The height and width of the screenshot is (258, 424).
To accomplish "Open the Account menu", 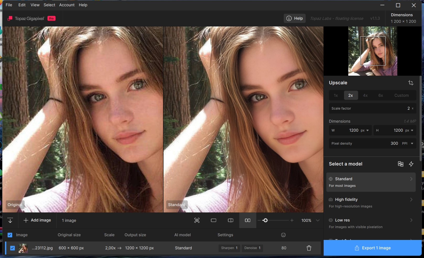I will [x=67, y=5].
